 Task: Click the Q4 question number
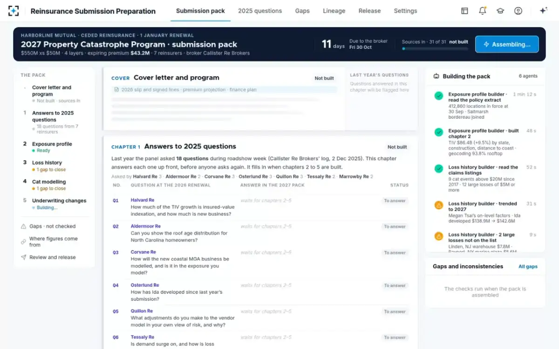tap(116, 285)
